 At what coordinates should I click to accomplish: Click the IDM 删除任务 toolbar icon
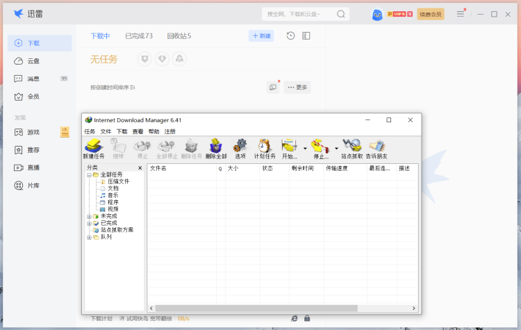pos(192,149)
